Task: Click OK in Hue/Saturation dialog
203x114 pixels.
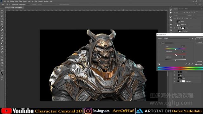Action: (199, 39)
